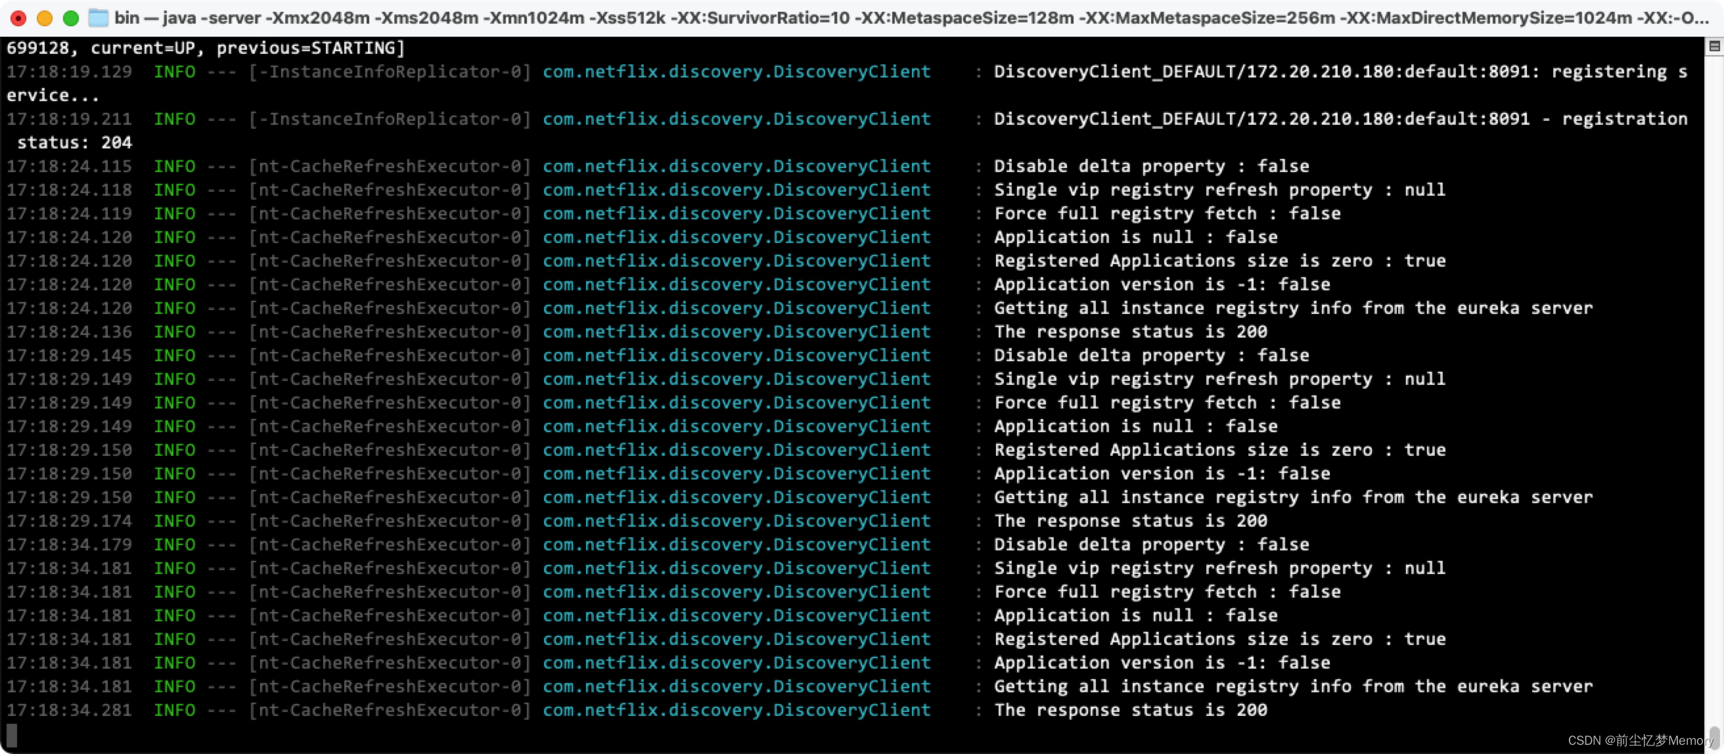Click the timestamp 17:18:19.211
Image resolution: width=1724 pixels, height=754 pixels.
70,119
